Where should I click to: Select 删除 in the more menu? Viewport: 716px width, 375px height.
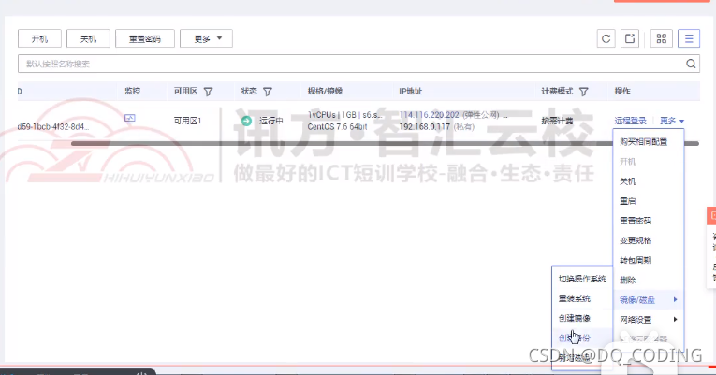click(x=627, y=281)
